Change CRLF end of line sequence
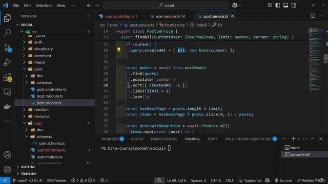The width and height of the screenshot is (328, 184). pyautogui.click(x=230, y=180)
